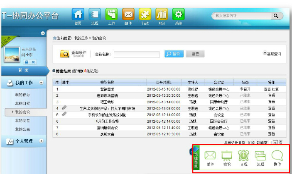Select the 首页 tab in the sidebar
The width and height of the screenshot is (292, 174).
(x=24, y=70)
